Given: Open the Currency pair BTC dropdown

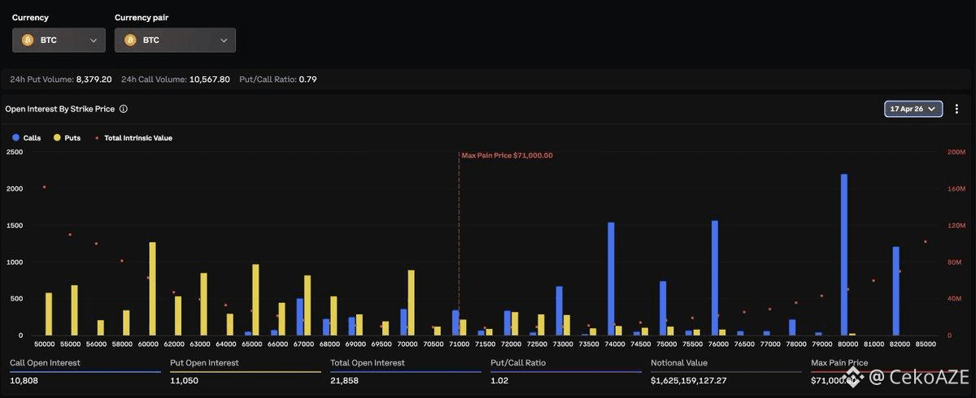Looking at the screenshot, I should [x=175, y=40].
